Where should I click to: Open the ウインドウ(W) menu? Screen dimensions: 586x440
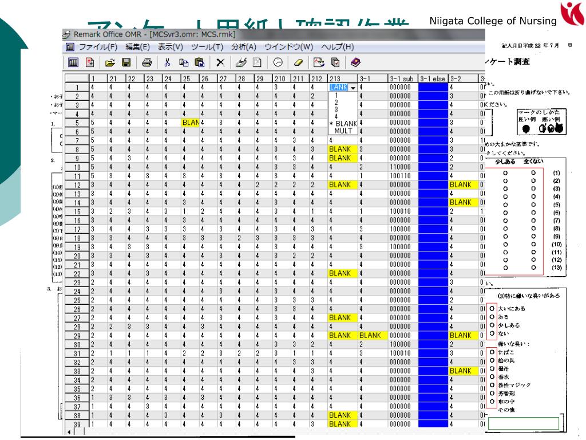pos(288,47)
